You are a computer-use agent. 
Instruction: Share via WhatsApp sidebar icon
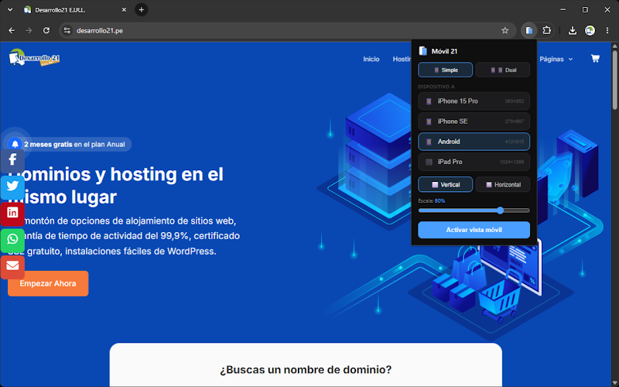[x=12, y=239]
